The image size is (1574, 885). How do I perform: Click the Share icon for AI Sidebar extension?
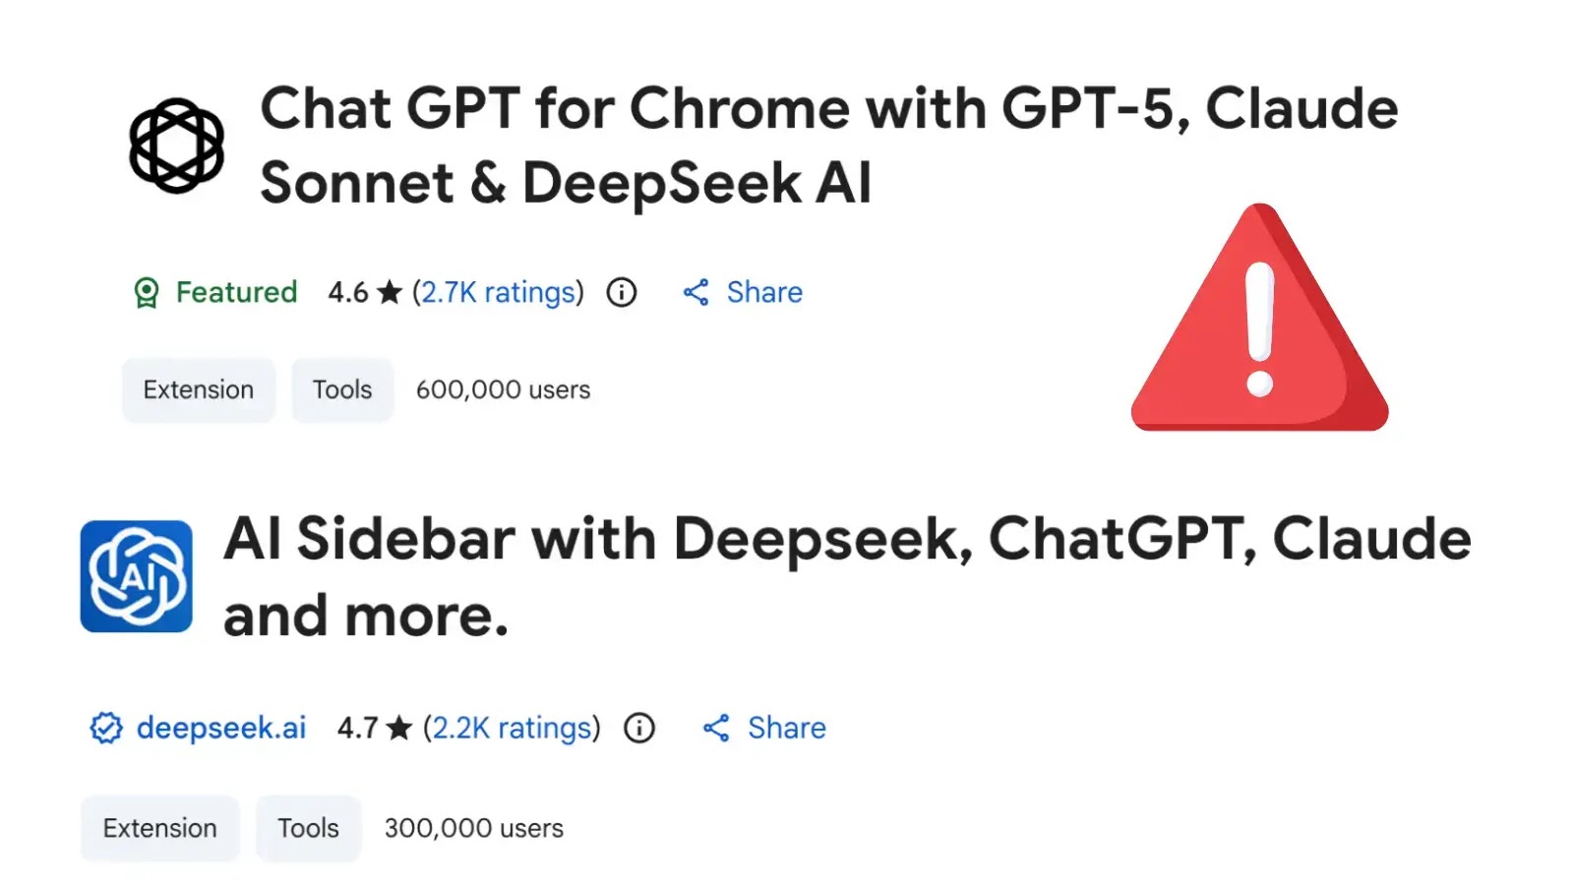tap(718, 728)
